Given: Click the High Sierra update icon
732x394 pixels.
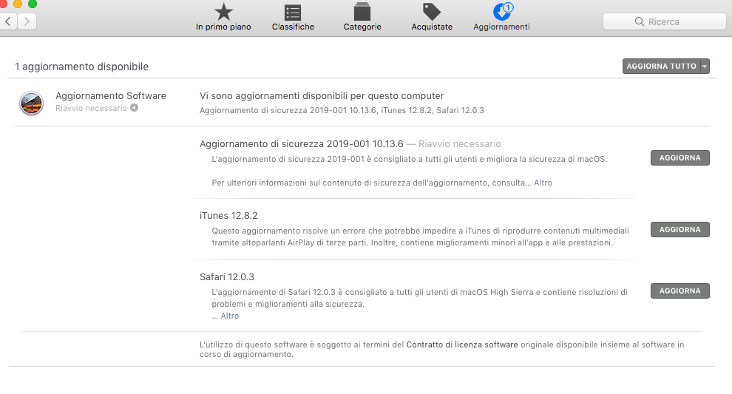Looking at the screenshot, I should click(x=31, y=103).
